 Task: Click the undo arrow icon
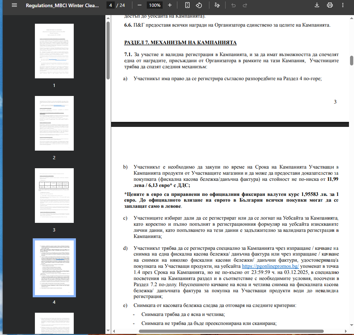click(233, 5)
